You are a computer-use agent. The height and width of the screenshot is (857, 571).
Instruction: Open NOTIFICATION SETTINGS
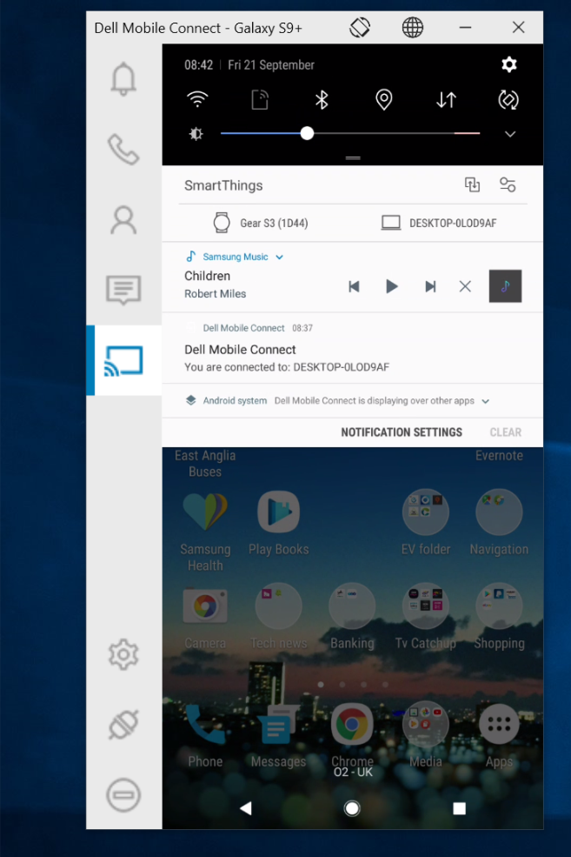tap(402, 432)
